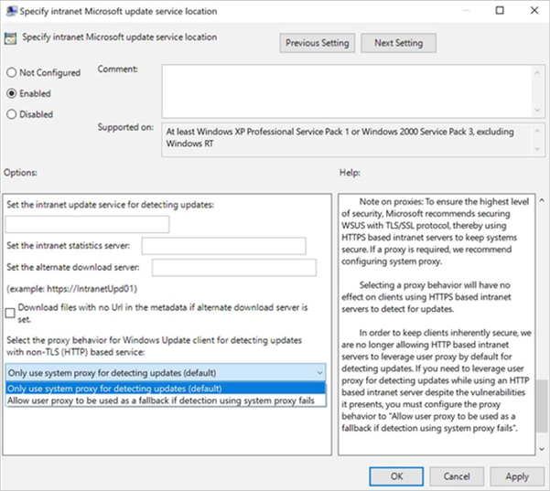Confirm with the OK button
The image size is (550, 491).
click(x=396, y=476)
